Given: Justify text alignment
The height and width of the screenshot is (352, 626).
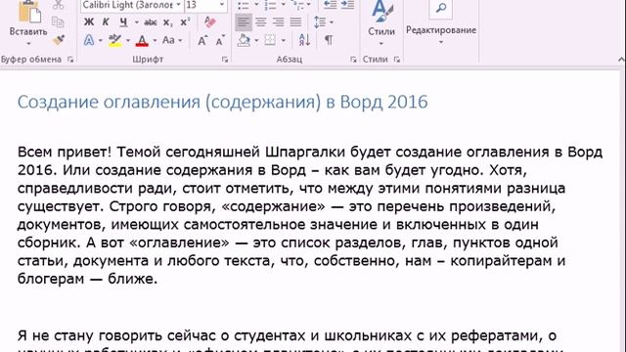Looking at the screenshot, I should [x=295, y=22].
